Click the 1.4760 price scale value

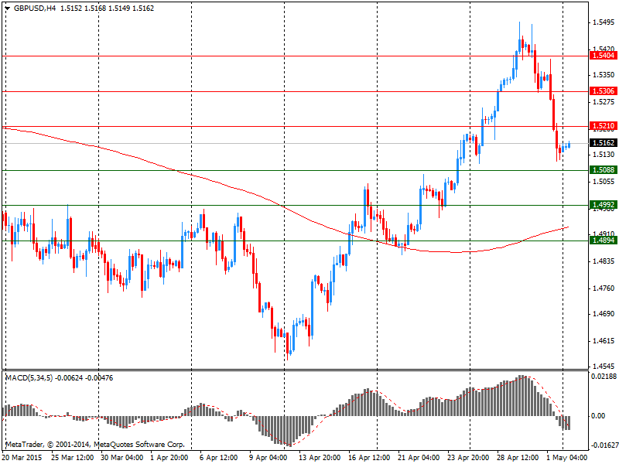(604, 288)
